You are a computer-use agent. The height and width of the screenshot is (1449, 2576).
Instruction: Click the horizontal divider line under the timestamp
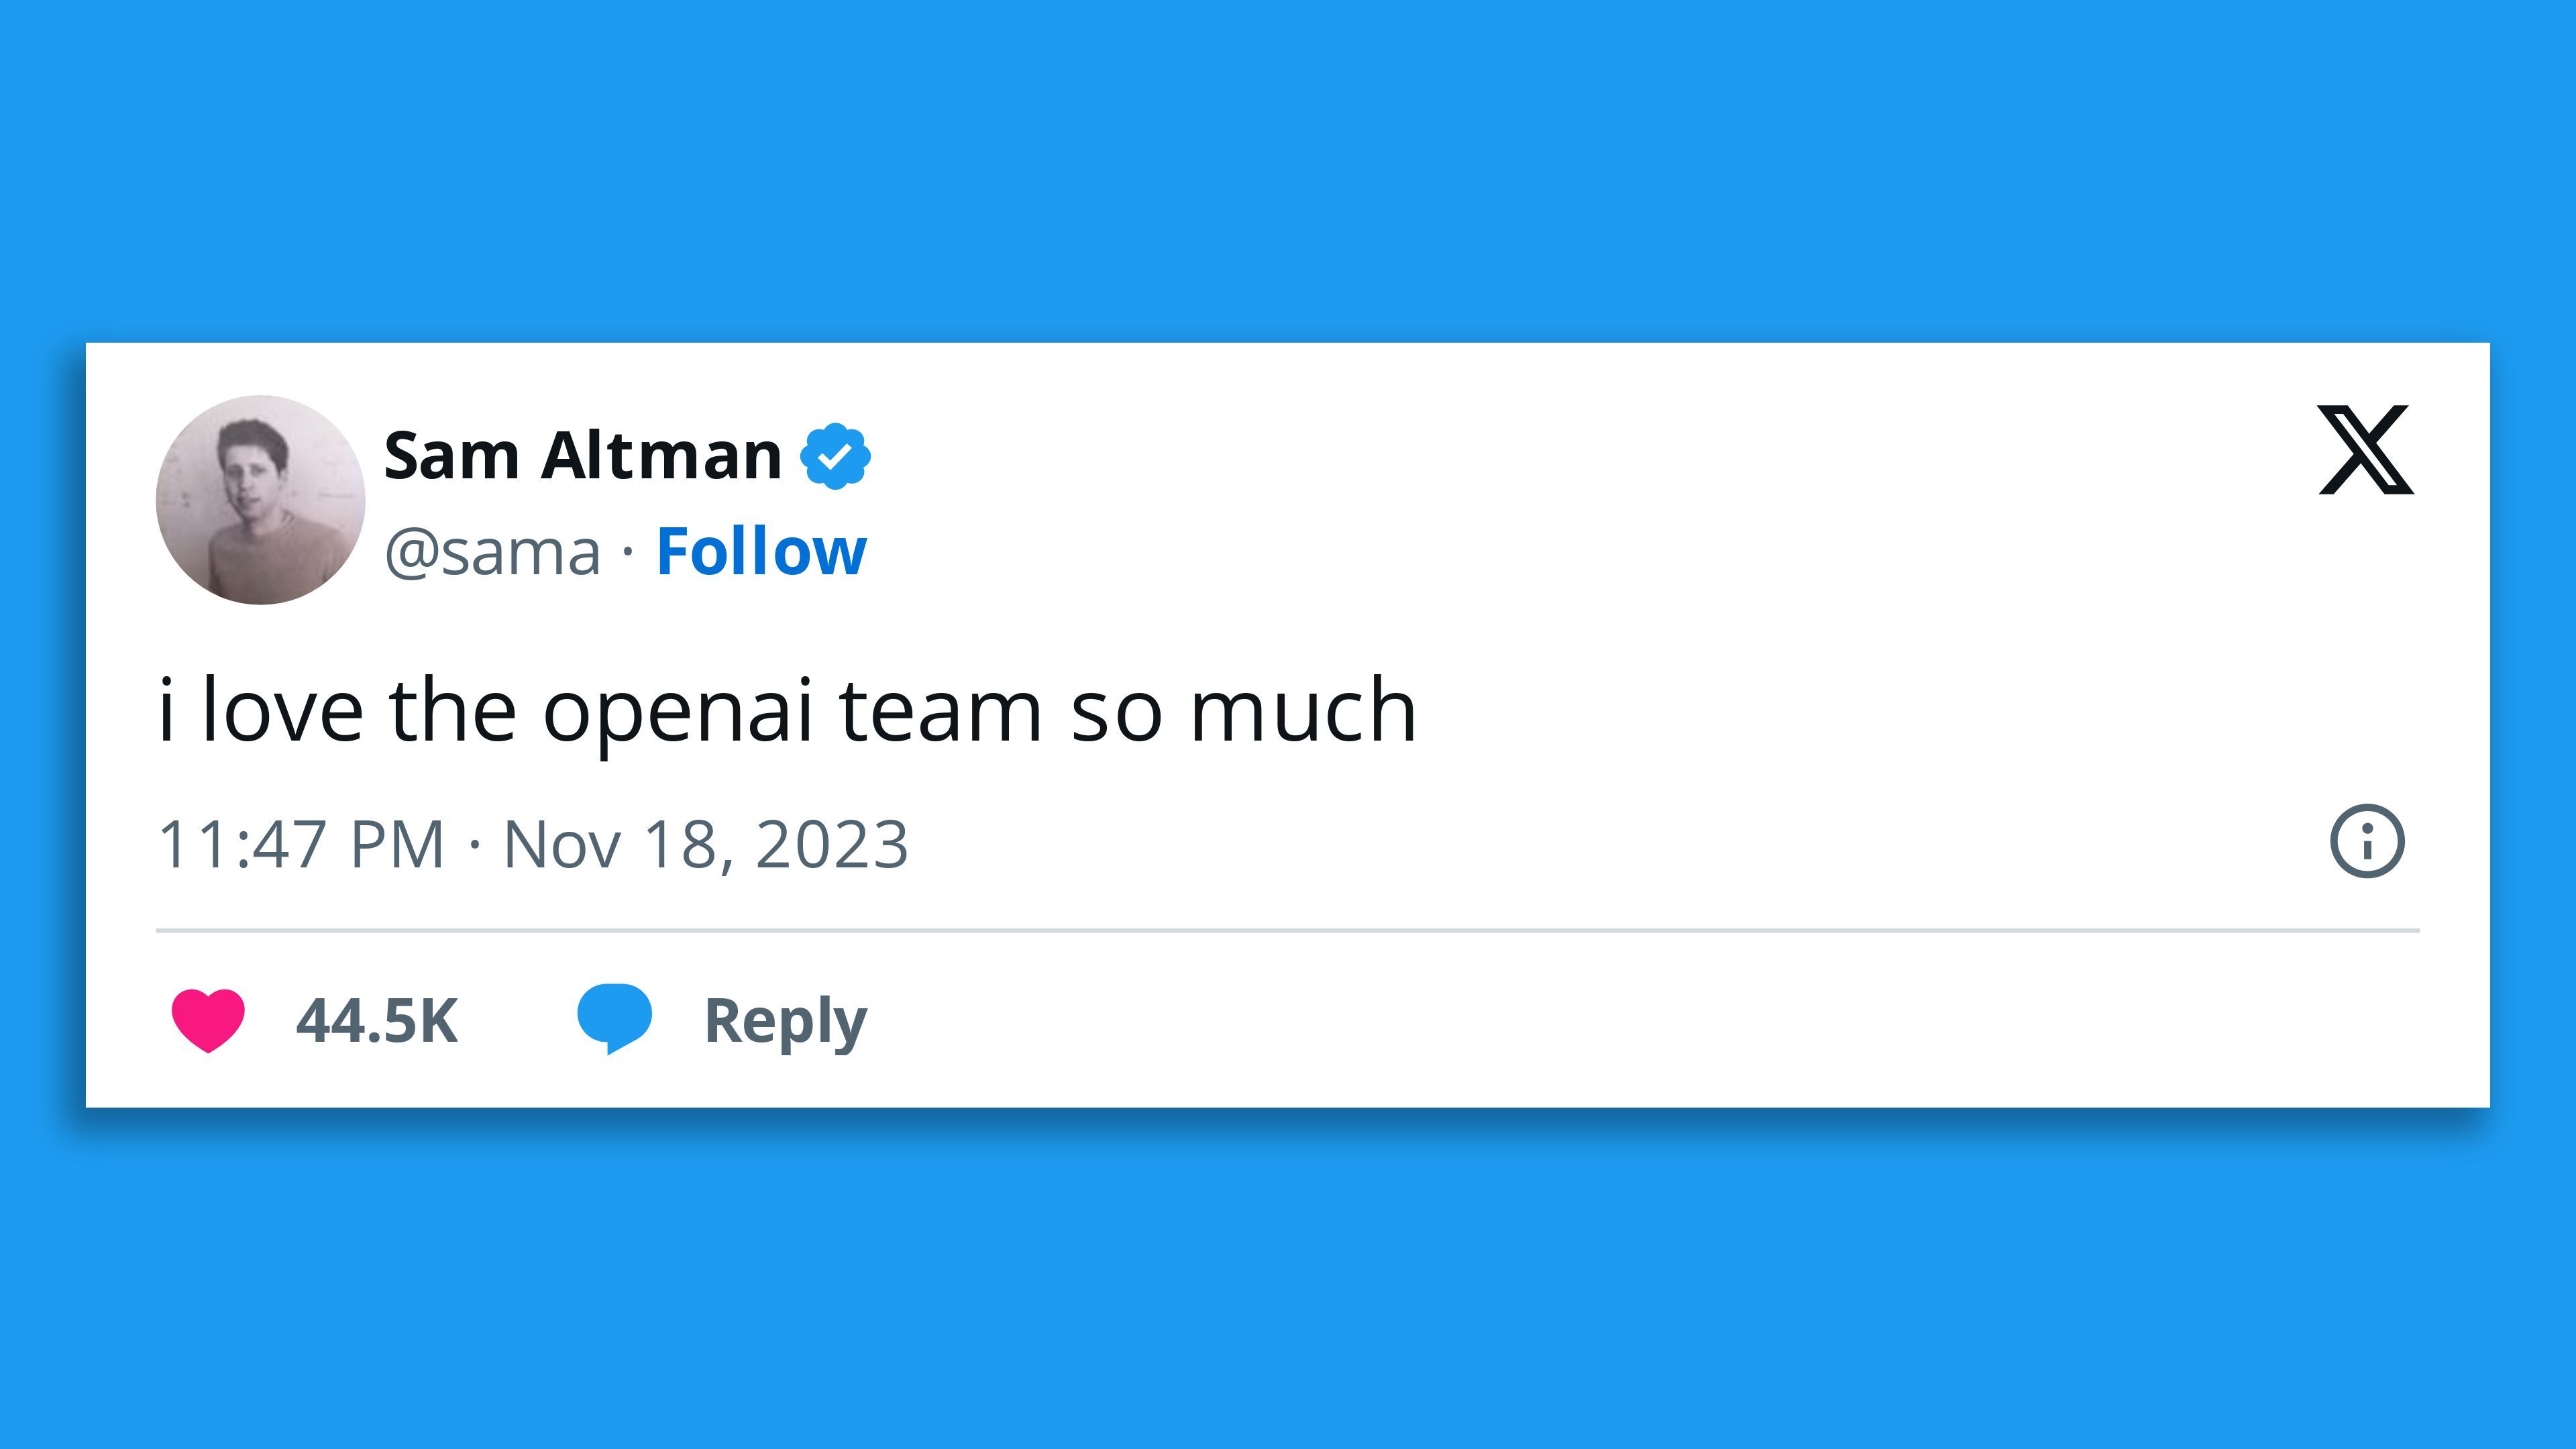tap(1287, 930)
